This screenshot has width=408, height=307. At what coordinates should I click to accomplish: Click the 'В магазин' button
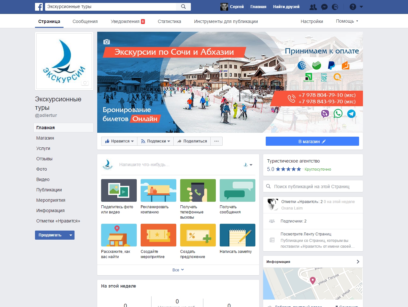pyautogui.click(x=312, y=141)
